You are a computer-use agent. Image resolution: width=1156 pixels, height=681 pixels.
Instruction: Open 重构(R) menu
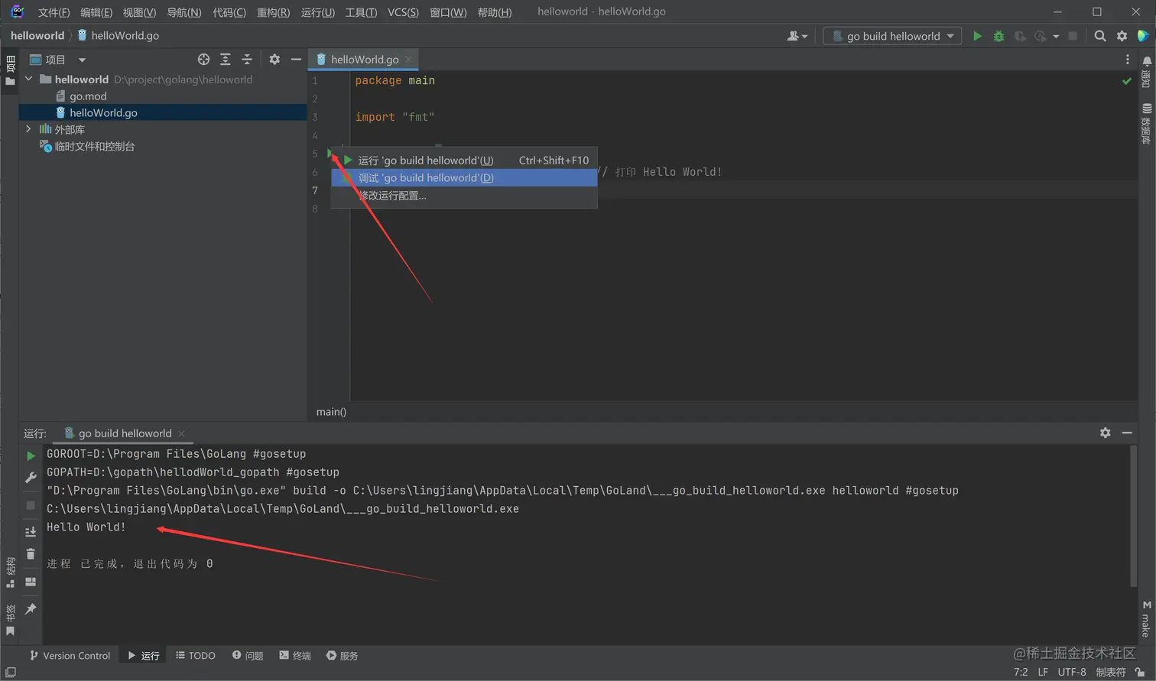click(x=273, y=12)
